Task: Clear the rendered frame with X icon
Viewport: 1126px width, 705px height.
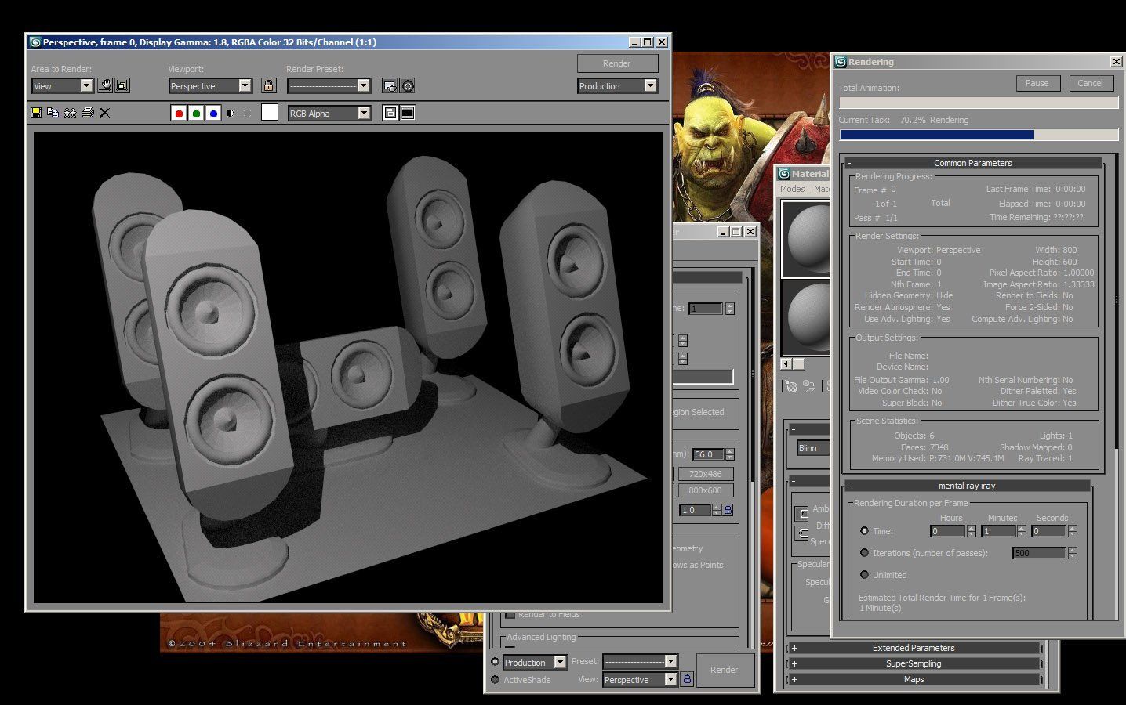Action: pos(104,113)
